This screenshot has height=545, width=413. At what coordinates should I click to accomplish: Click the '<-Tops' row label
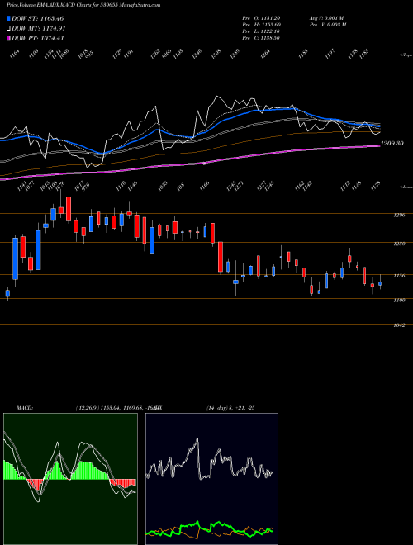(x=406, y=55)
